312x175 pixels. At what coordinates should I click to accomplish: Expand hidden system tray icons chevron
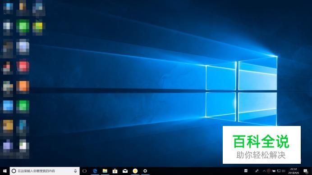point(264,171)
